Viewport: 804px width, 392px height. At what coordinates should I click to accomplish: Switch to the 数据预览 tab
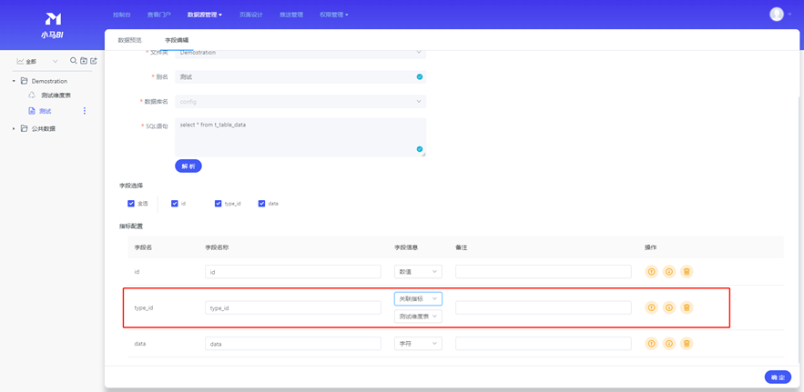pyautogui.click(x=129, y=40)
